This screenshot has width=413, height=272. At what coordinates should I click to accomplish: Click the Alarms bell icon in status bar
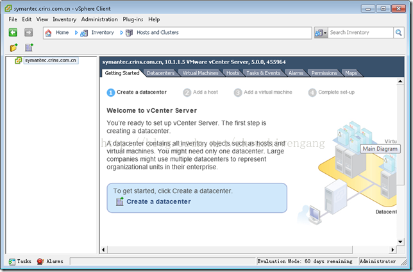(40, 262)
